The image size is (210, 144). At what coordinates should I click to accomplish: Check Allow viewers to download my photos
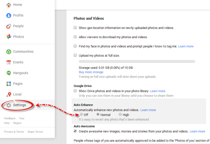pyautogui.click(x=75, y=37)
